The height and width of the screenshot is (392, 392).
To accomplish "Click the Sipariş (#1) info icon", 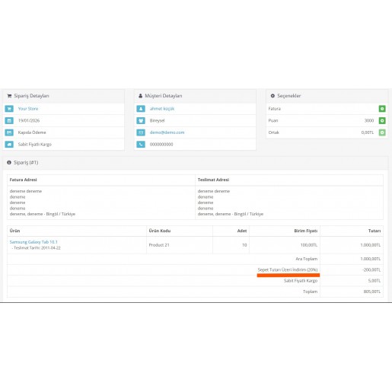I will click(9, 163).
